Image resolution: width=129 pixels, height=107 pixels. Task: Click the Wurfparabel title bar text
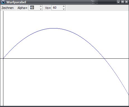pyautogui.click(x=16, y=2)
